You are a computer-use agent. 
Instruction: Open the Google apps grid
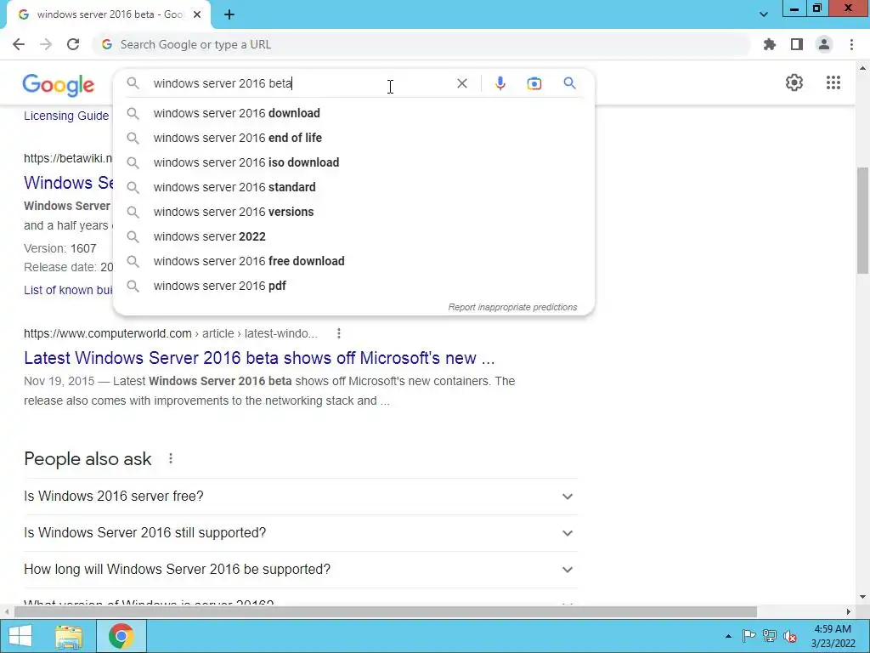833,82
